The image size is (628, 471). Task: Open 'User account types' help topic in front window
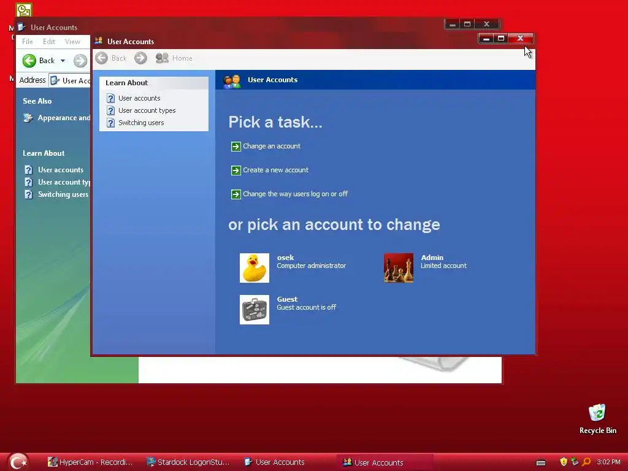tap(147, 110)
